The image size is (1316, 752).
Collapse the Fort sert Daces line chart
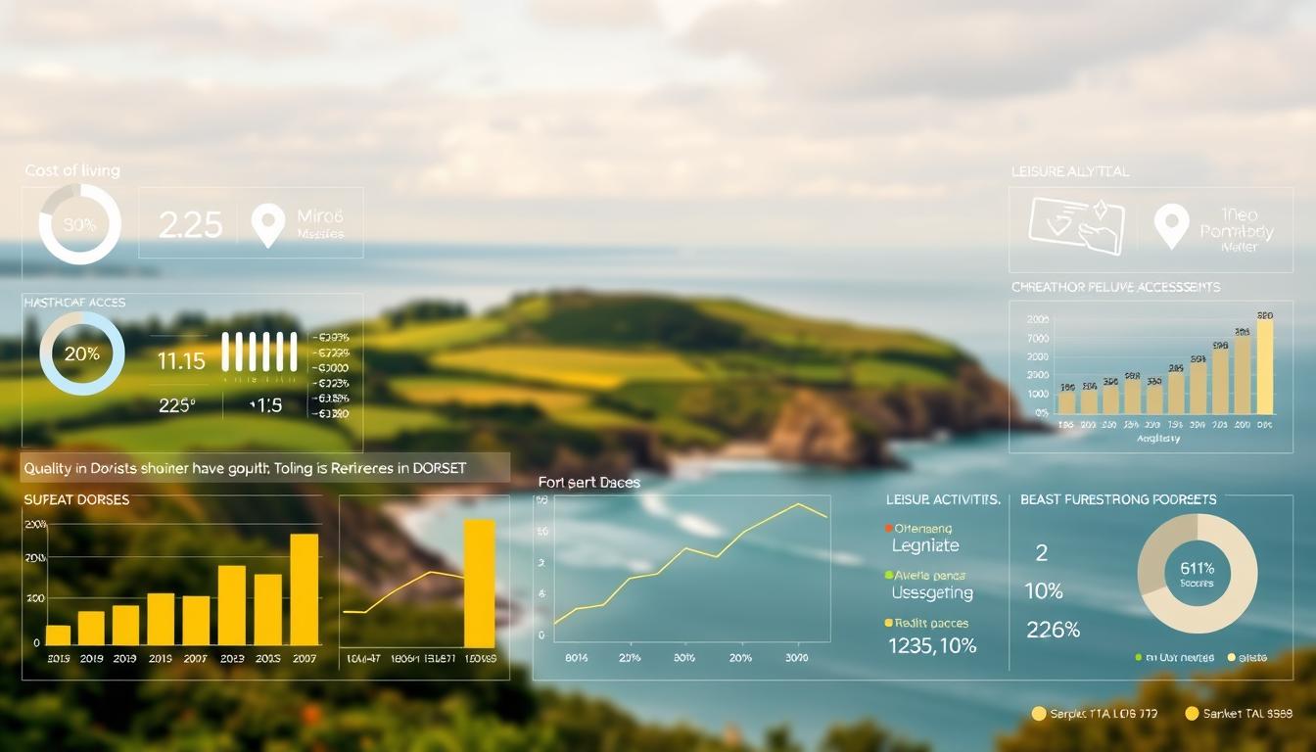587,483
